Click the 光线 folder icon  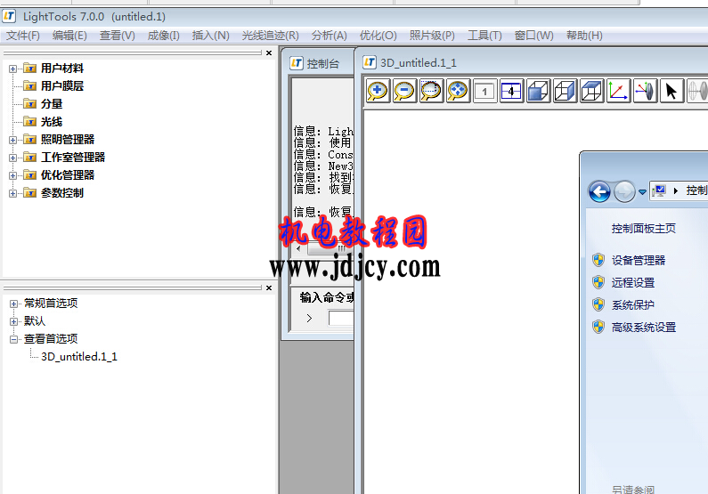[x=30, y=121]
